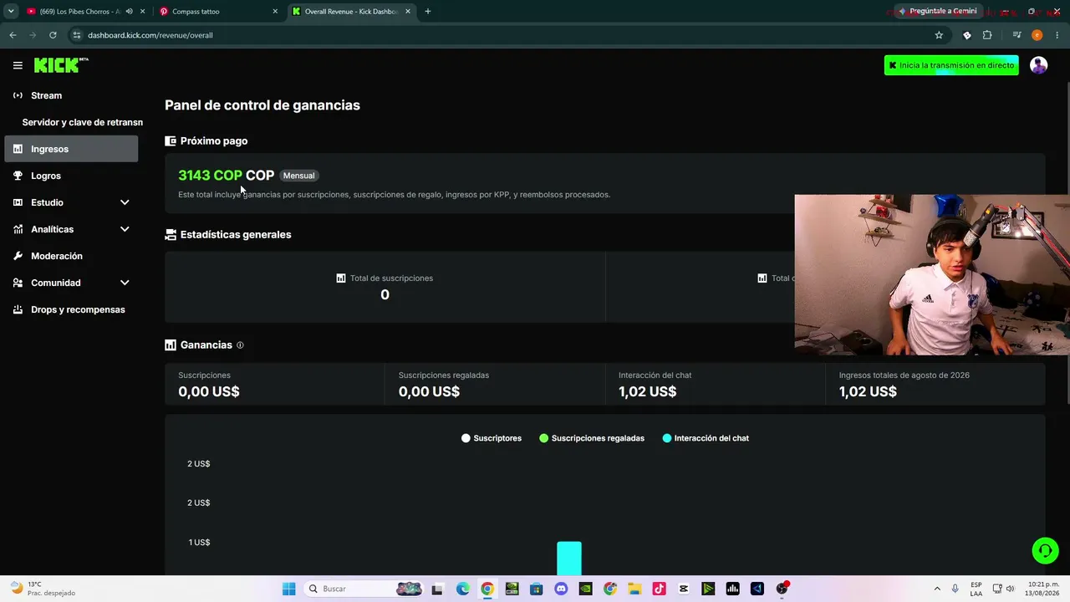Open the weather widget 13°C
The height and width of the screenshot is (602, 1070).
point(43,589)
